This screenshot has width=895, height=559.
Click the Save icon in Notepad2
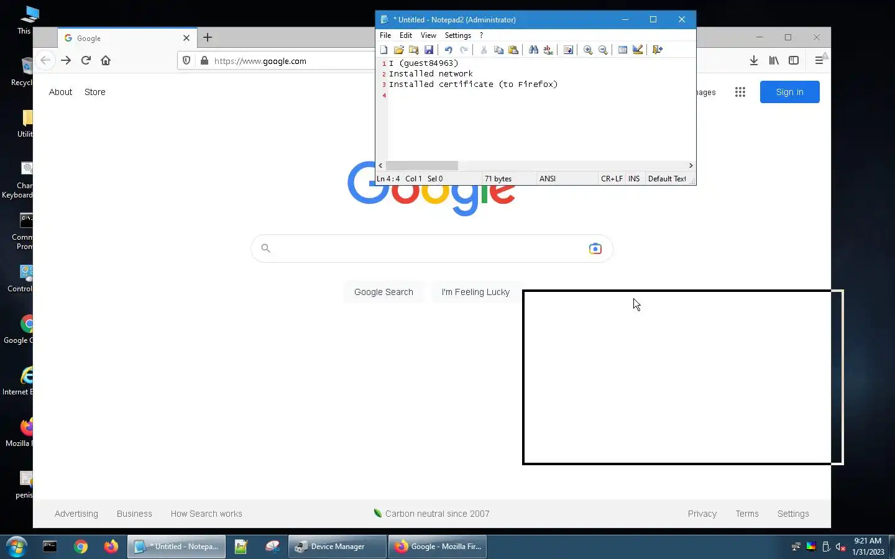click(429, 50)
